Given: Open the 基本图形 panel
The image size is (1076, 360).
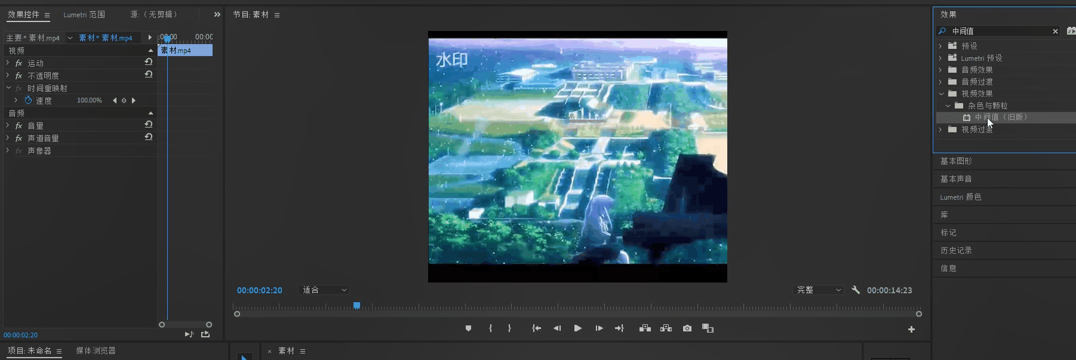Looking at the screenshot, I should pyautogui.click(x=956, y=161).
